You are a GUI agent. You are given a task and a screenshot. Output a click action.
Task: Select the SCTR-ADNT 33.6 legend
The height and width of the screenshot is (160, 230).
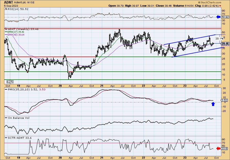[x=18, y=138]
